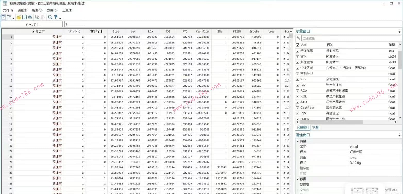Uncheck the 所属城市 variable checkbox

point(298,62)
